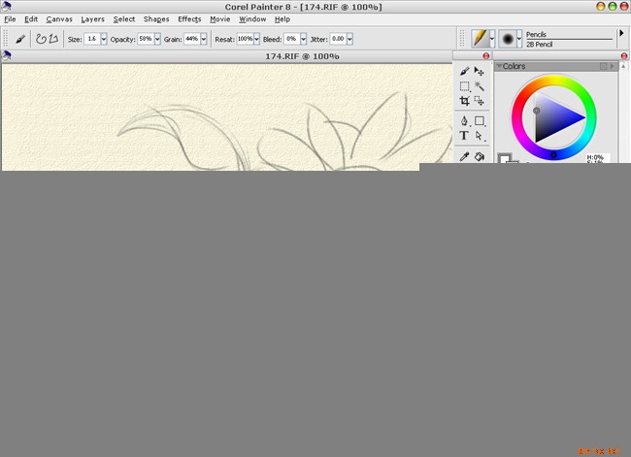
Task: Pick the Rectangular Selection tool
Action: (464, 86)
